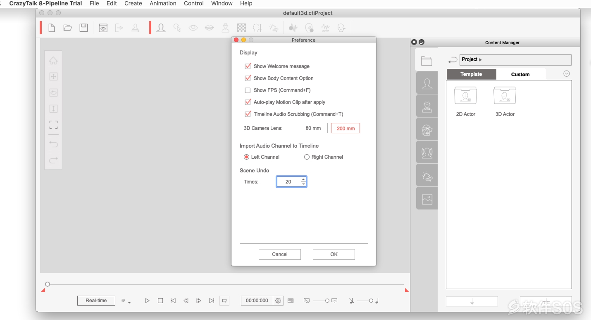
Task: Open timeline settings gear icon
Action: point(278,301)
